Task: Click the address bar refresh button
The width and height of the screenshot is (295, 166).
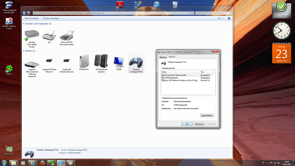Action: click(192, 13)
